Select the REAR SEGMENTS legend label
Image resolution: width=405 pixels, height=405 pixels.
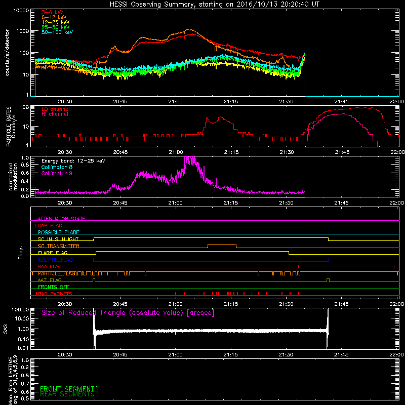tap(67, 394)
